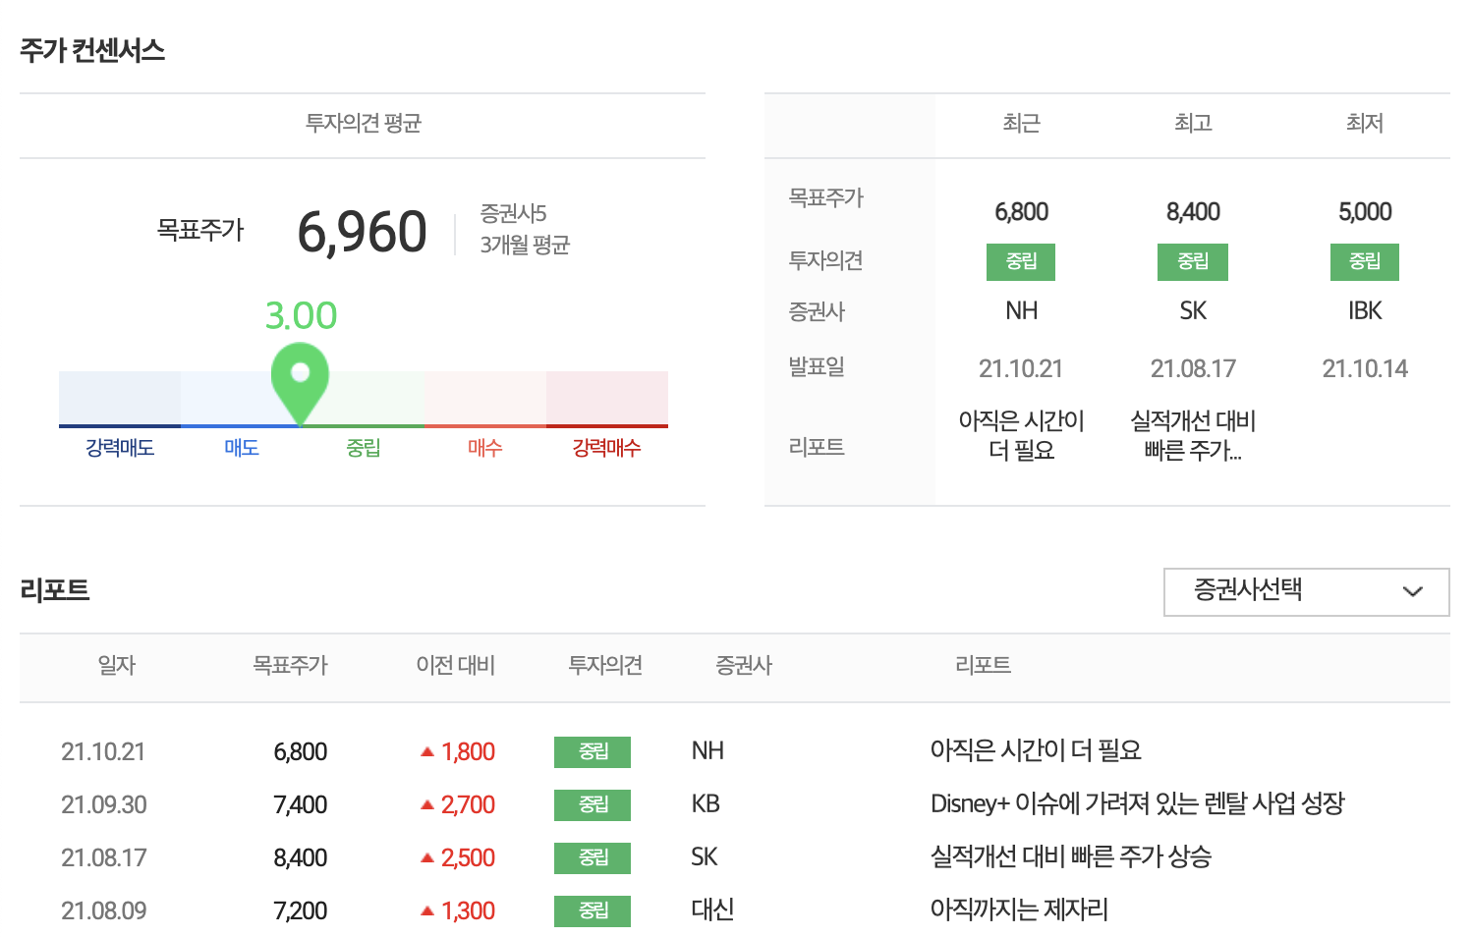Click the 발표일 row label
The height and width of the screenshot is (937, 1470).
point(817,367)
